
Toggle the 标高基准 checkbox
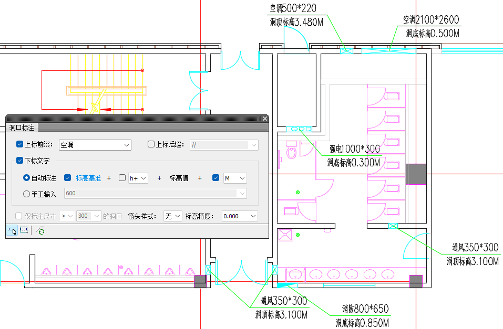tap(67, 178)
